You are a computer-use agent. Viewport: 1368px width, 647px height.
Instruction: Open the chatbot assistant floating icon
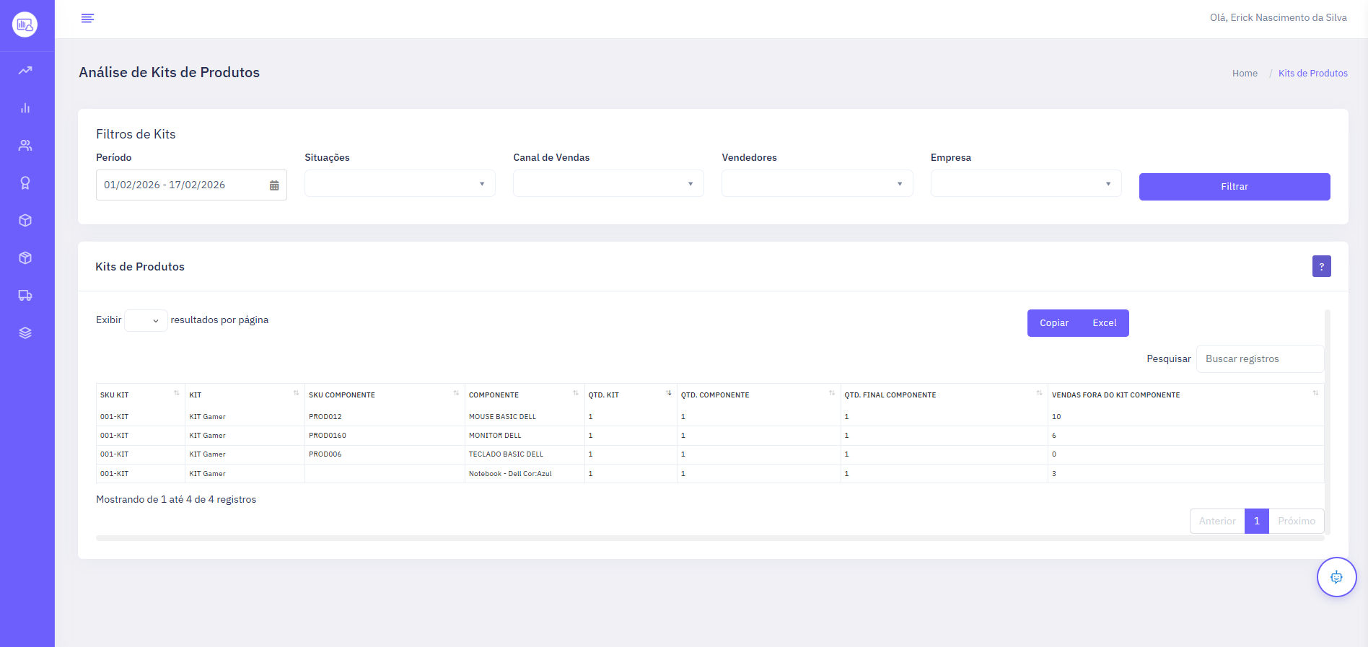coord(1336,577)
